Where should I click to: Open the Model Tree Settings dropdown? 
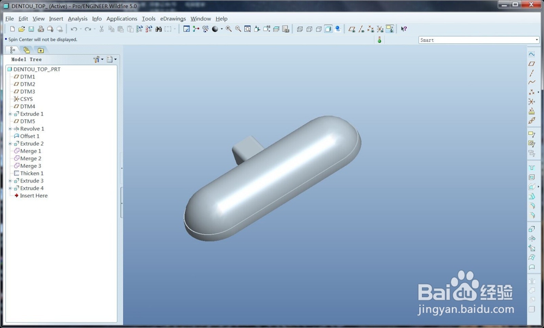coord(98,60)
